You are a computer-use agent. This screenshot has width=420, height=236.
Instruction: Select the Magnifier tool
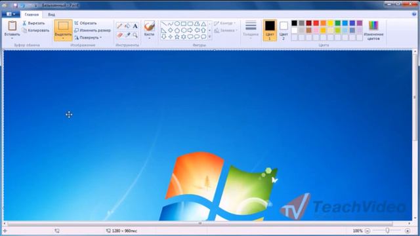coord(135,35)
